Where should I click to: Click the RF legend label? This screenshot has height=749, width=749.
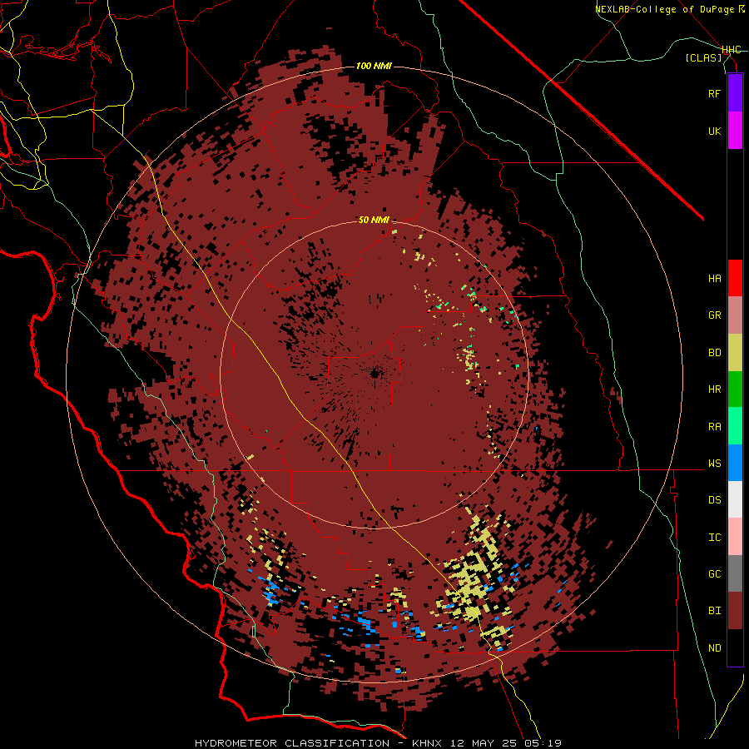coord(714,93)
